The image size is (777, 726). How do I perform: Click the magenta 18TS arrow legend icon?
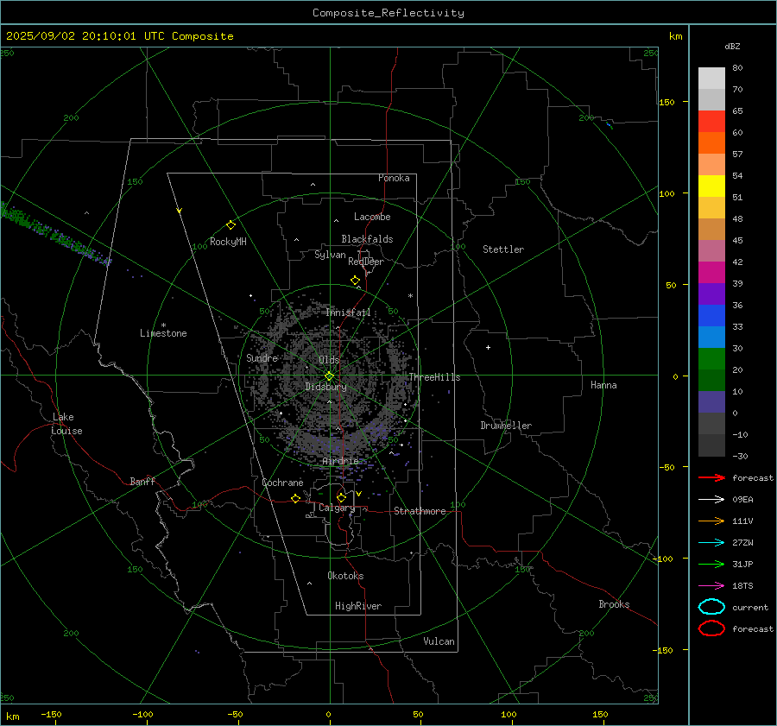(x=711, y=586)
